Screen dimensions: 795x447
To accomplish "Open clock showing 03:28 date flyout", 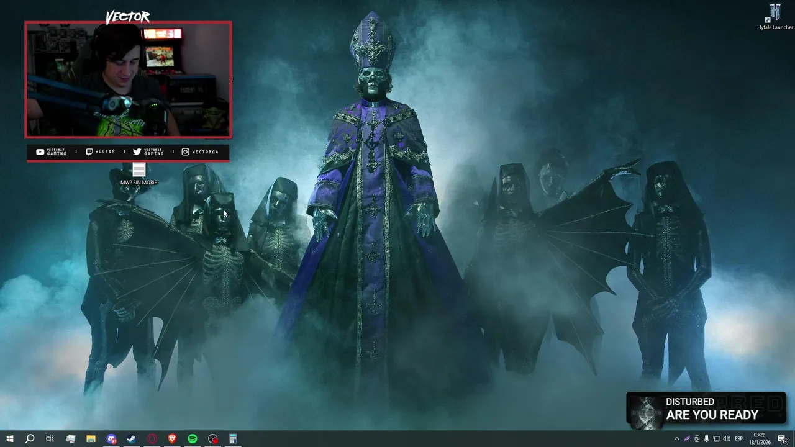I will tap(760, 439).
